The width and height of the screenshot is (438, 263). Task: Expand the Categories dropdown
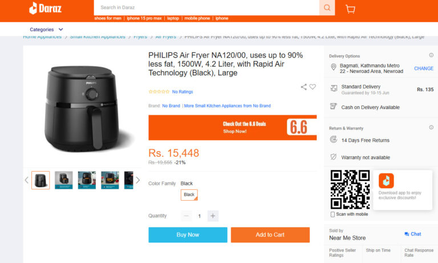47,30
